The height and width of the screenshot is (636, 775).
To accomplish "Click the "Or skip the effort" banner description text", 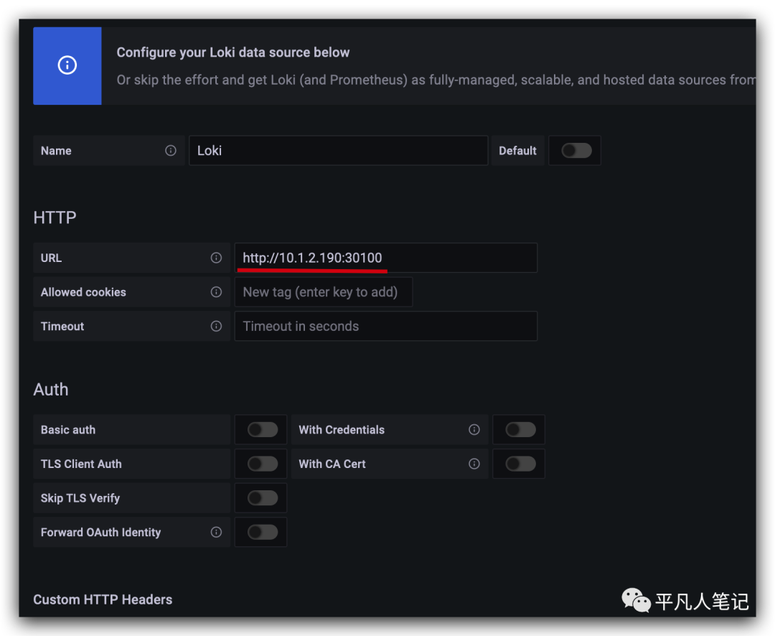I will tap(436, 80).
